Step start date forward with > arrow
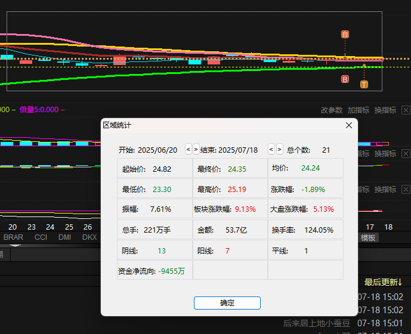This screenshot has height=334, width=411. [x=196, y=149]
